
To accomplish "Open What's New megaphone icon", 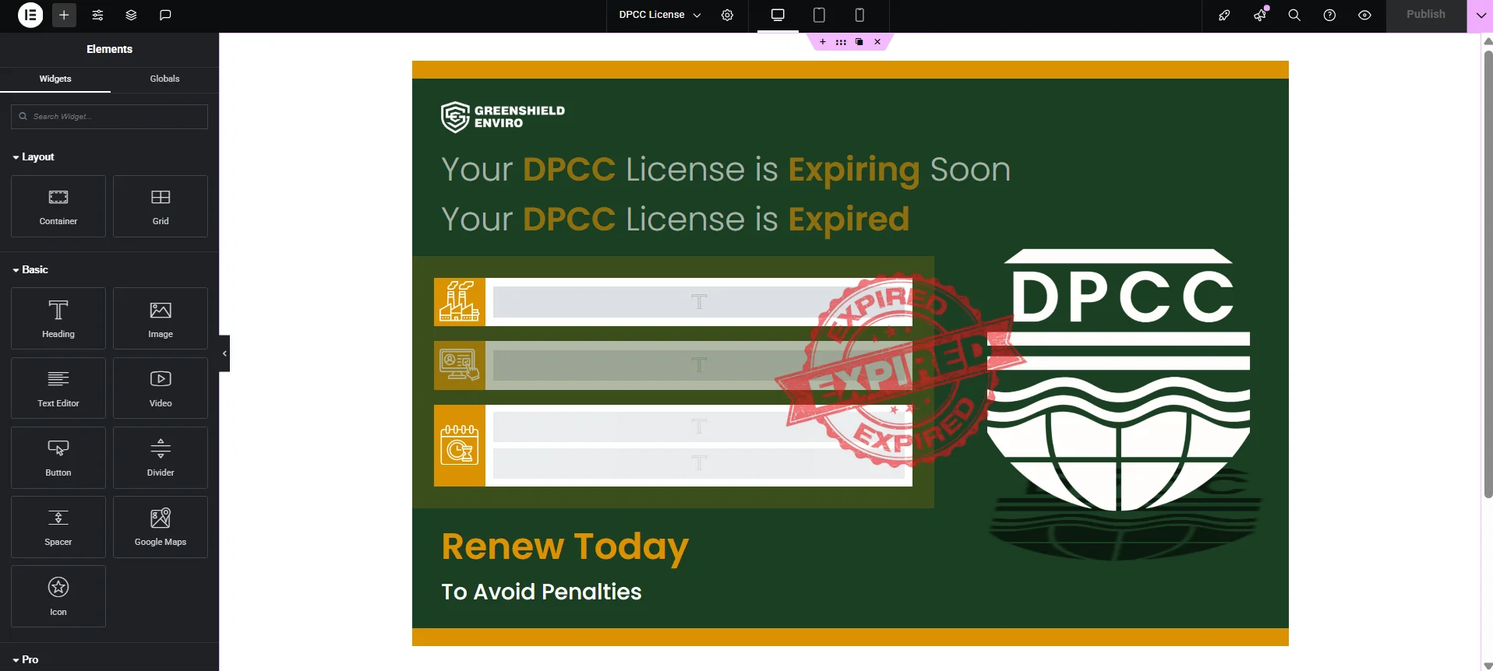I will click(1259, 15).
